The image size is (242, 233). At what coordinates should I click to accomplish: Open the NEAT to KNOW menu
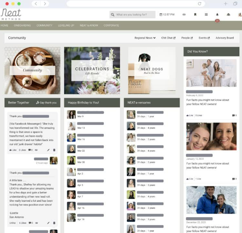click(x=89, y=25)
